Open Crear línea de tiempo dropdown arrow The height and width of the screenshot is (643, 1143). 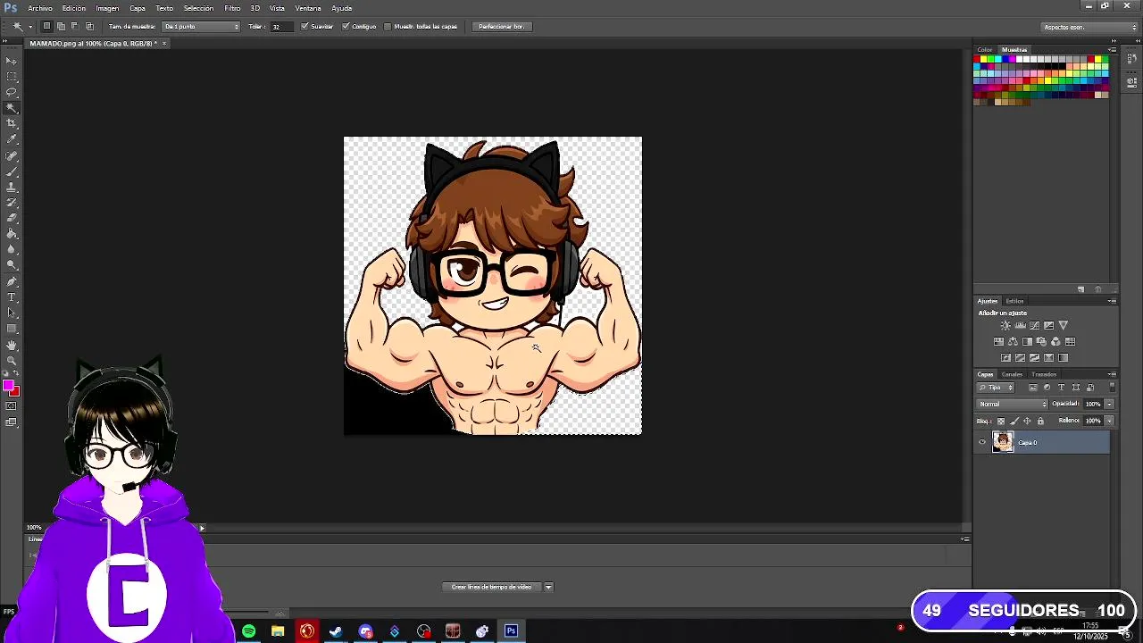(x=548, y=587)
